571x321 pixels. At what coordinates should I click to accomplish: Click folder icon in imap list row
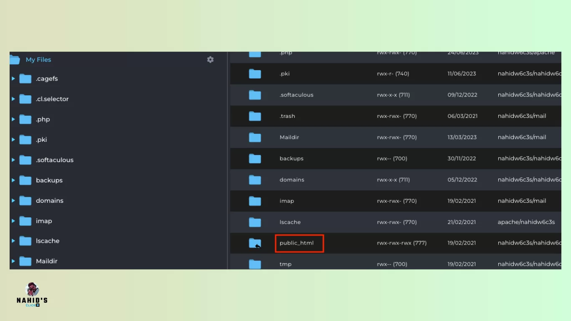point(255,201)
